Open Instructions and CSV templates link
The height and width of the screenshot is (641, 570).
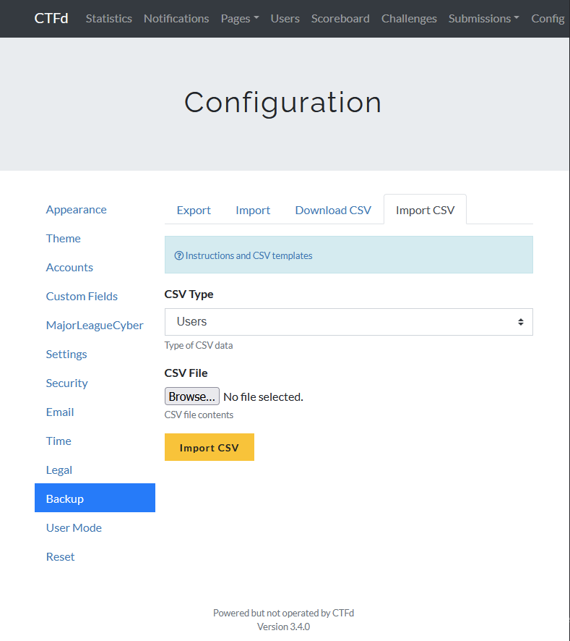pyautogui.click(x=249, y=256)
